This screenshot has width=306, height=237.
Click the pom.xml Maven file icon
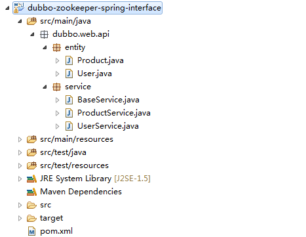click(x=32, y=231)
